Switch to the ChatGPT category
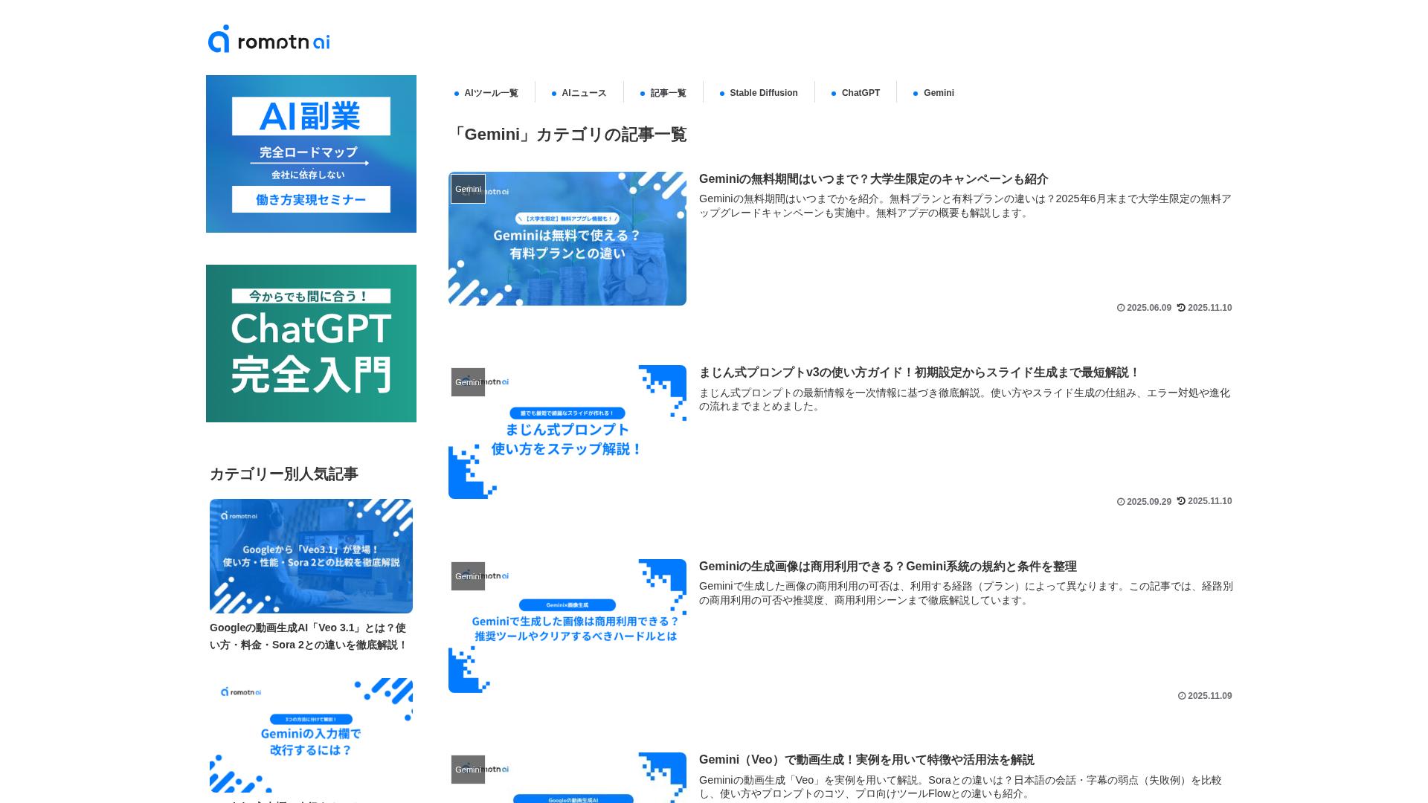 861,93
